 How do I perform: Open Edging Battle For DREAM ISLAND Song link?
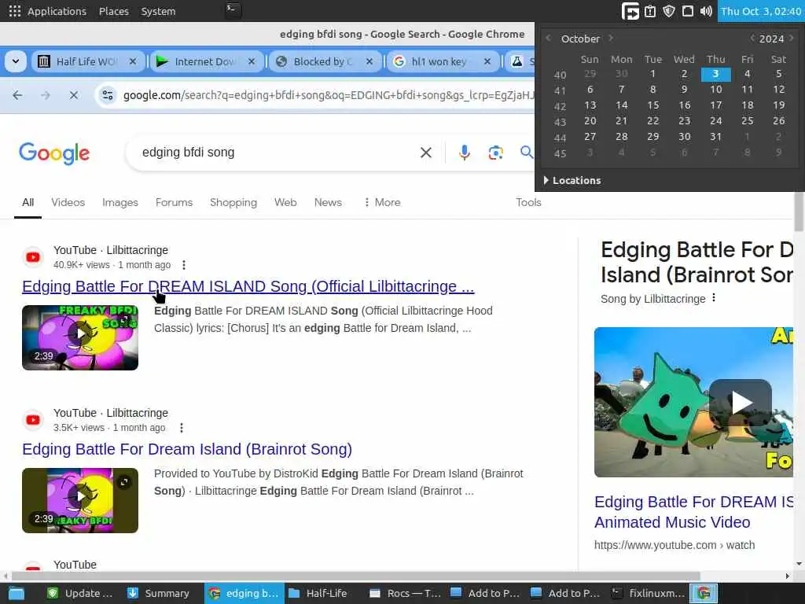pos(248,286)
